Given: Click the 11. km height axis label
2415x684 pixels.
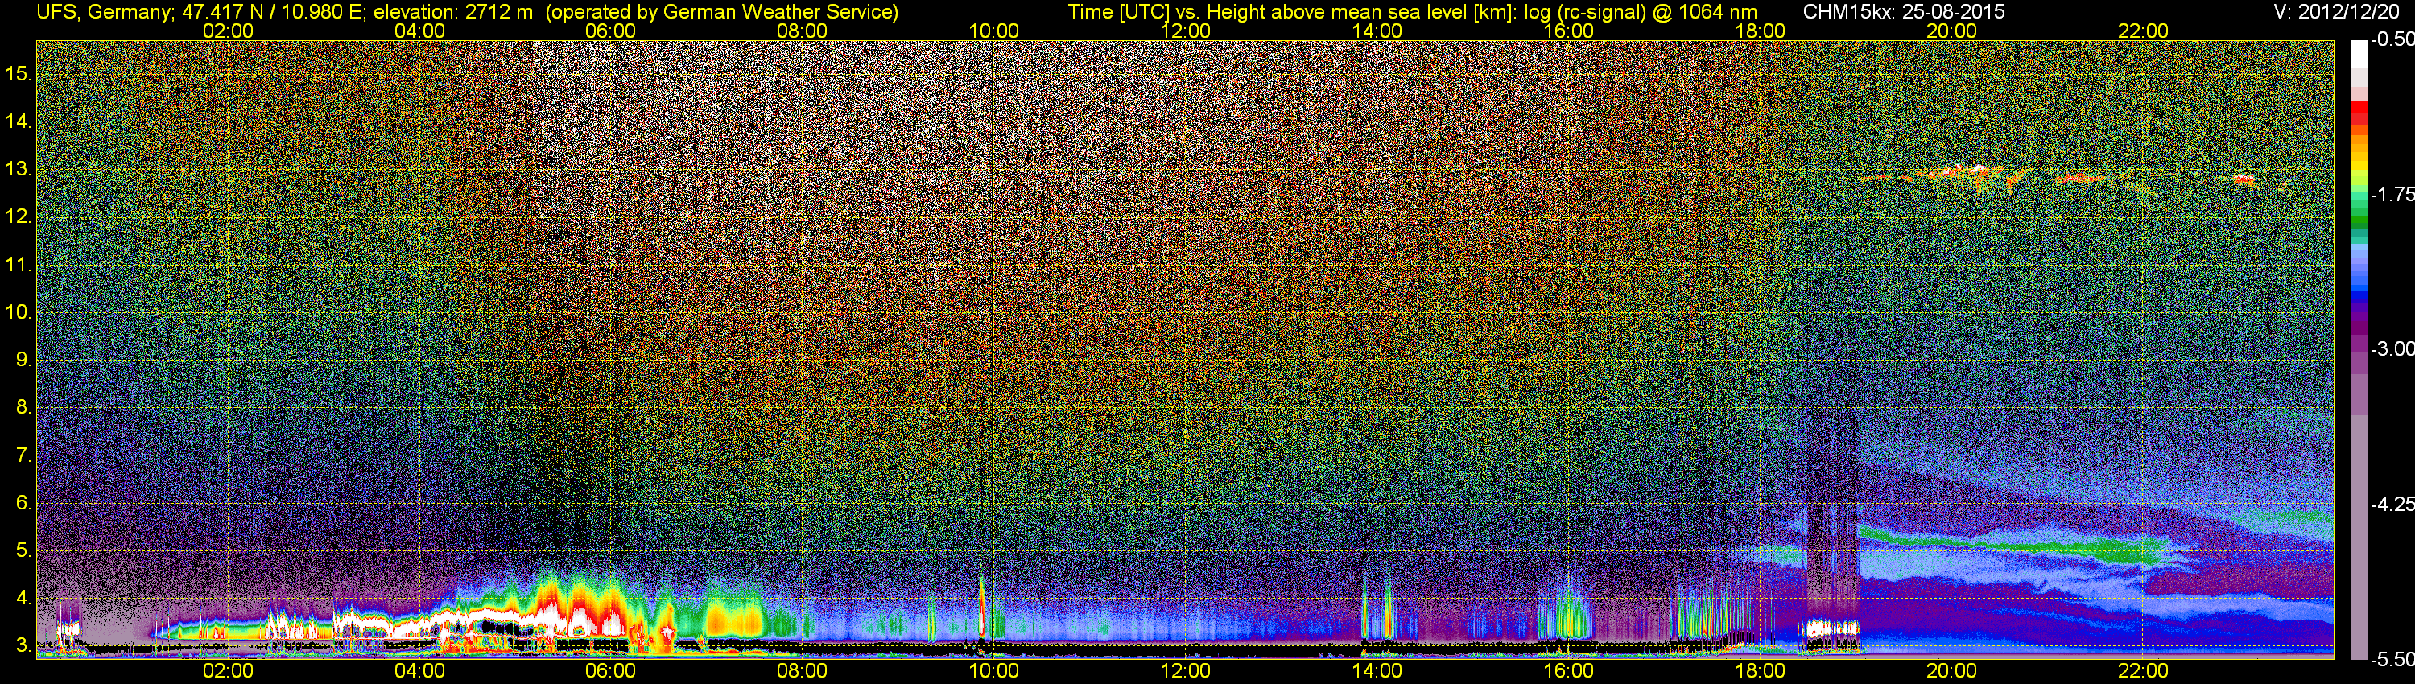Looking at the screenshot, I should coord(19,264).
